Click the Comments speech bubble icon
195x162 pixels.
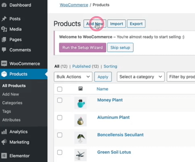coord(4,50)
